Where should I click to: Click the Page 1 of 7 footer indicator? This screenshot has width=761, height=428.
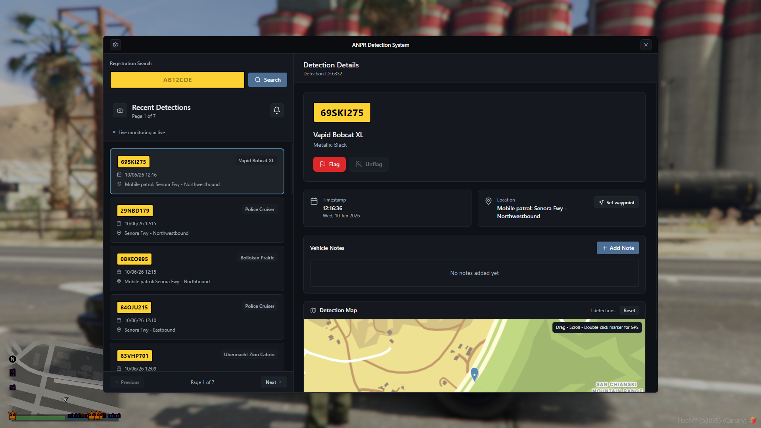point(202,382)
